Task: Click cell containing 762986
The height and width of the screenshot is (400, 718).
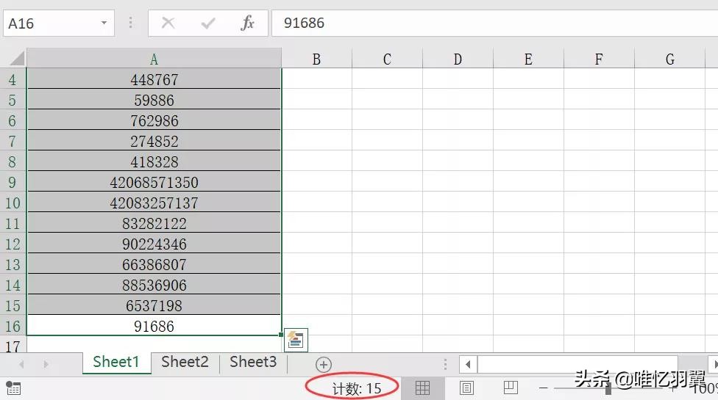Action: pyautogui.click(x=154, y=120)
